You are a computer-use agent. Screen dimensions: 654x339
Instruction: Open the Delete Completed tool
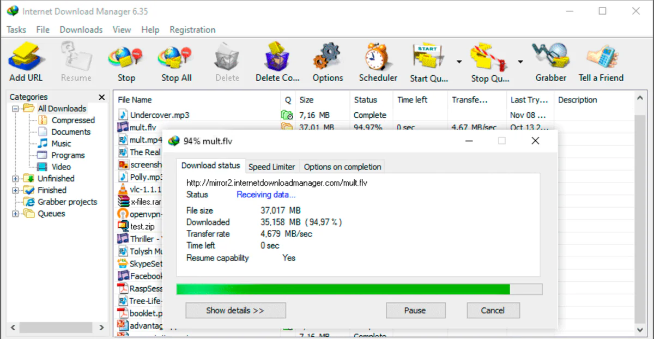pyautogui.click(x=276, y=57)
